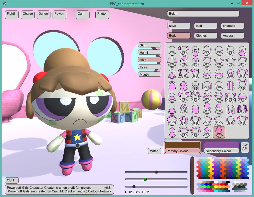The width and height of the screenshot is (254, 197).
Task: Pick the bright yellow hexagon swatch in small palette
Action: [x=216, y=186]
